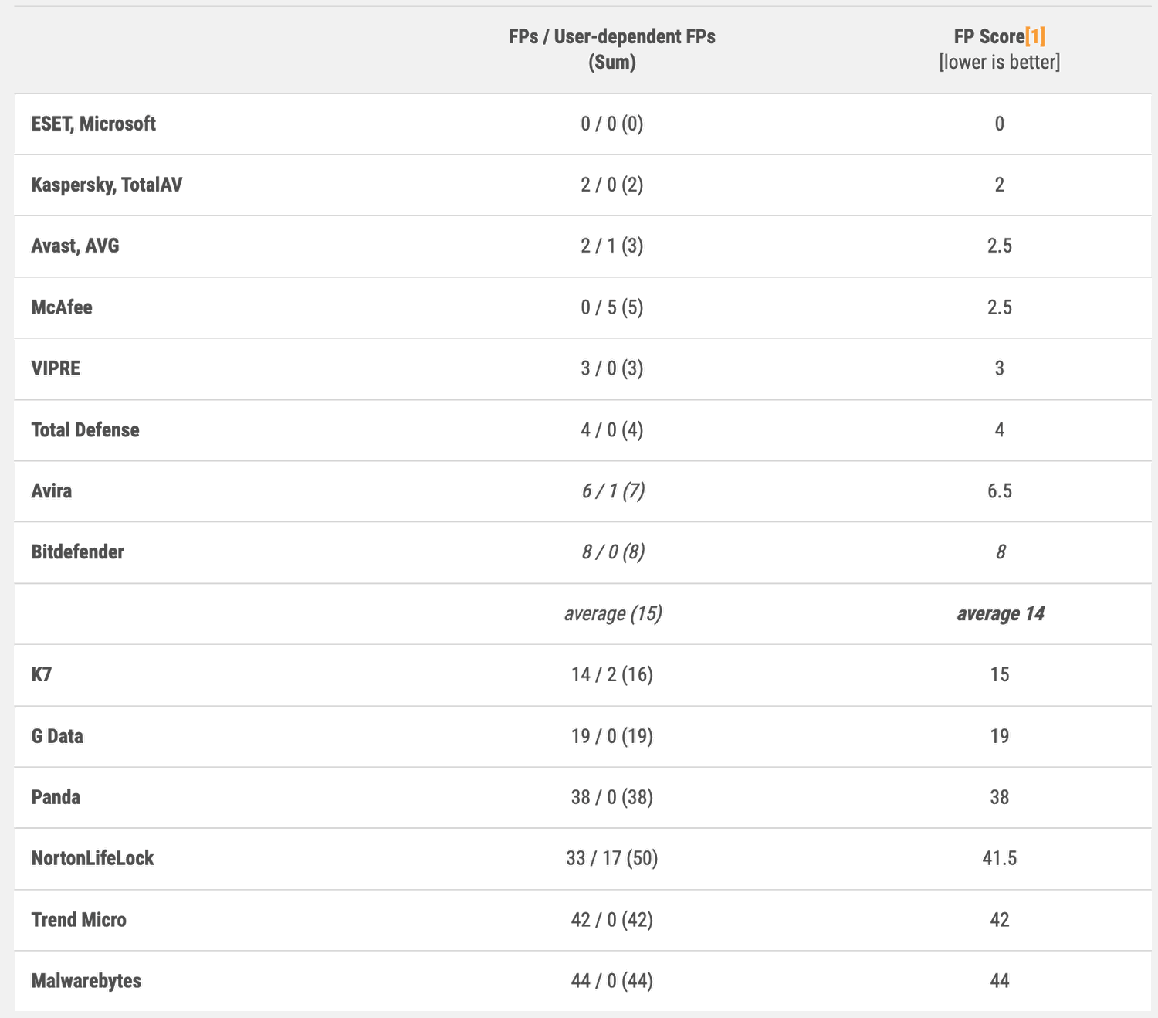Select the NortonLifeLock vendor name

(93, 858)
